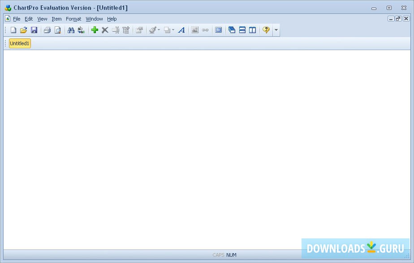Expand toolbar options arrow at toolbar end
This screenshot has width=414, height=263.
[276, 30]
